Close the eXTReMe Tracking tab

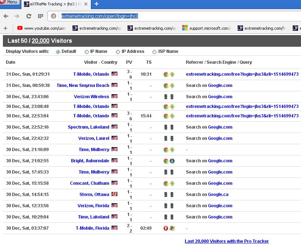(x=86, y=4)
